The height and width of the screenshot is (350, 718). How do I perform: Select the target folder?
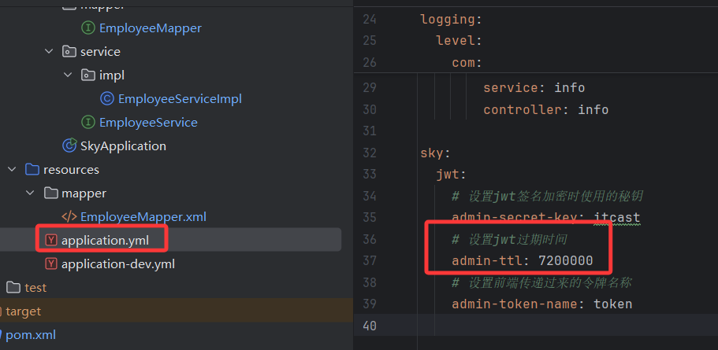point(24,311)
